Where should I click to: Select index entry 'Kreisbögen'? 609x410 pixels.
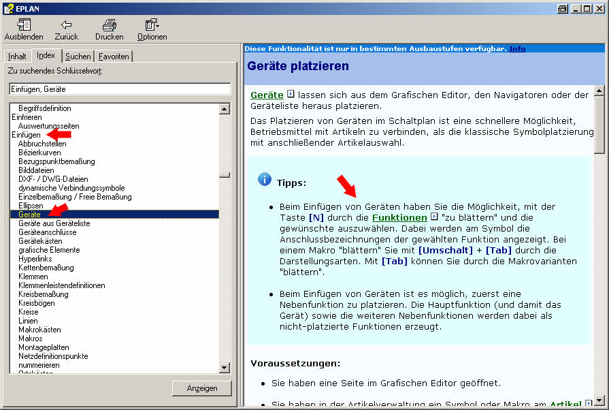point(37,303)
